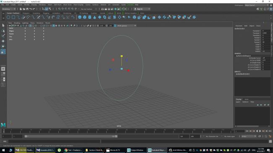This screenshot has height=153, width=273.
Task: Click the time range slider bar
Action: tap(71, 137)
